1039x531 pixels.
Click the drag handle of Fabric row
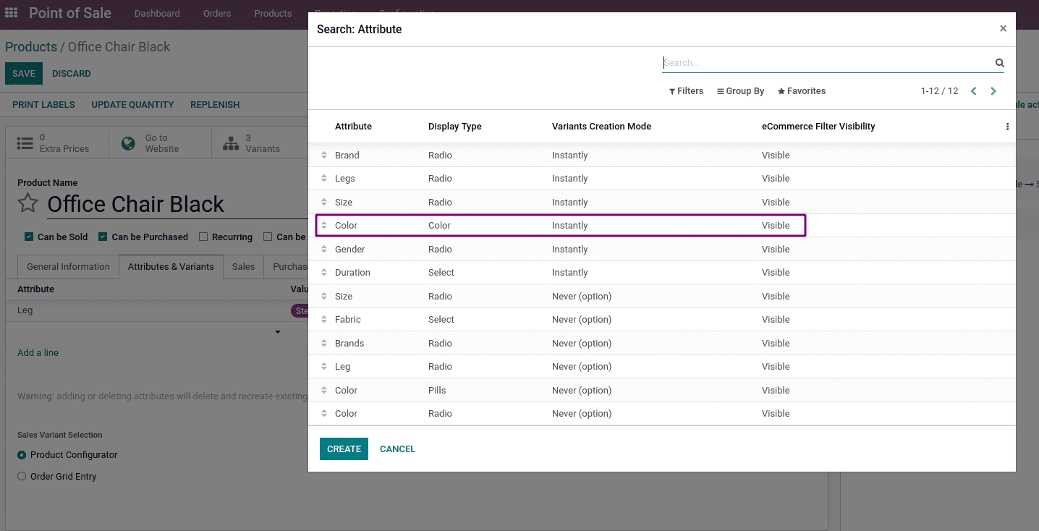point(324,320)
